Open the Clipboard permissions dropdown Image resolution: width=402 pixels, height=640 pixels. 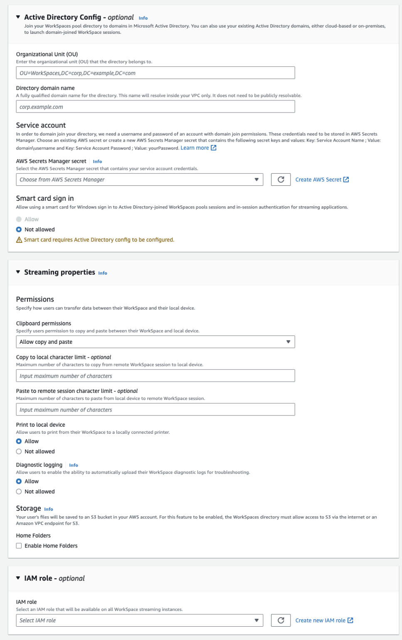(156, 342)
